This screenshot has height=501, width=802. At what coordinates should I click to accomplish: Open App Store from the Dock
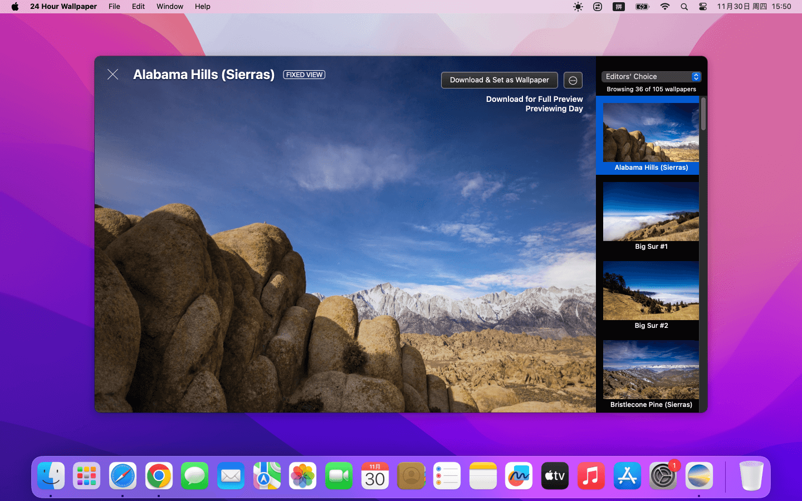coord(627,476)
